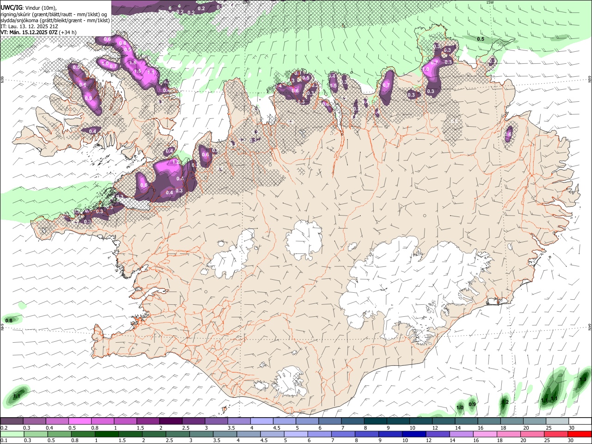592x444 pixels.
Task: Click the "15W" longitude label at top
Action: point(490,2)
